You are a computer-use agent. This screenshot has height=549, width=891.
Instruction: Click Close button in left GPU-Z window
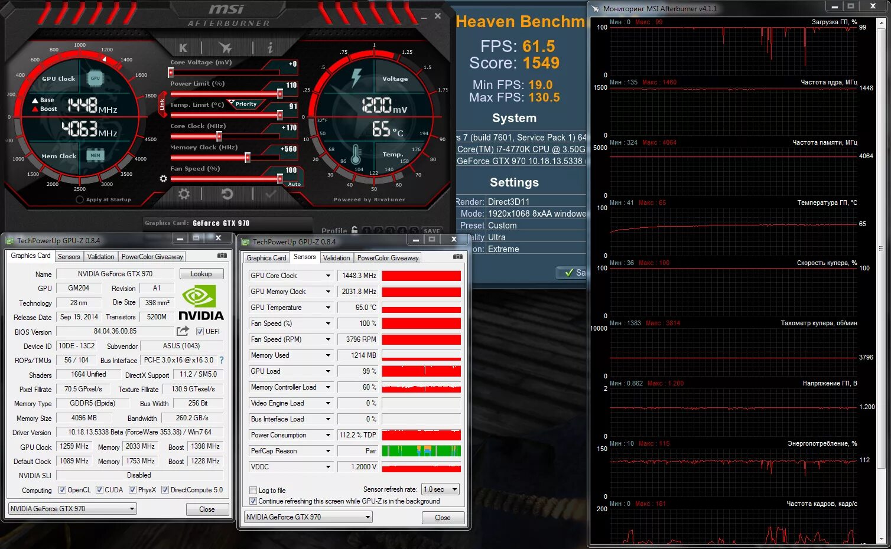click(207, 509)
